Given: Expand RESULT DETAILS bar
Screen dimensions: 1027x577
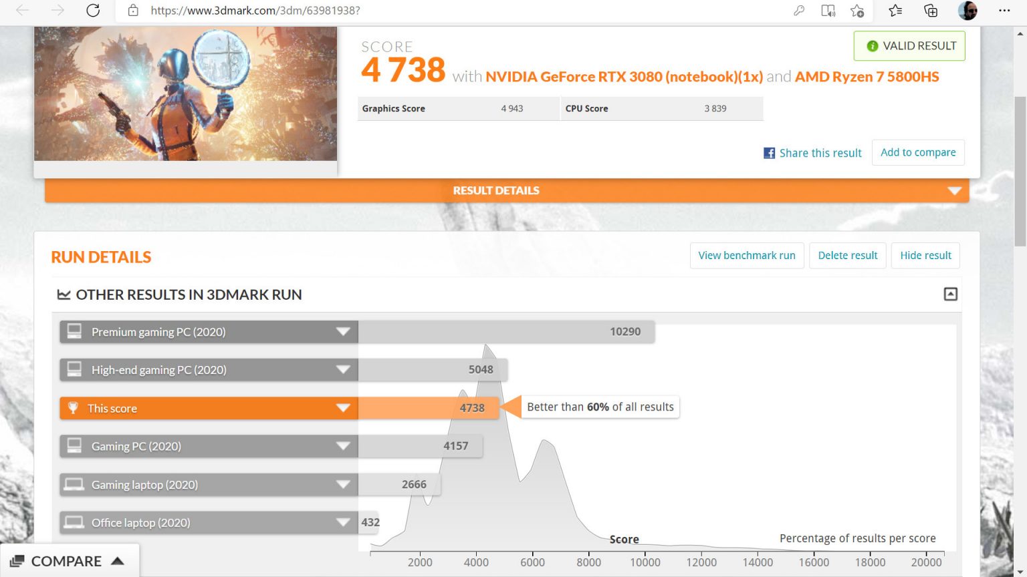Looking at the screenshot, I should click(x=507, y=190).
